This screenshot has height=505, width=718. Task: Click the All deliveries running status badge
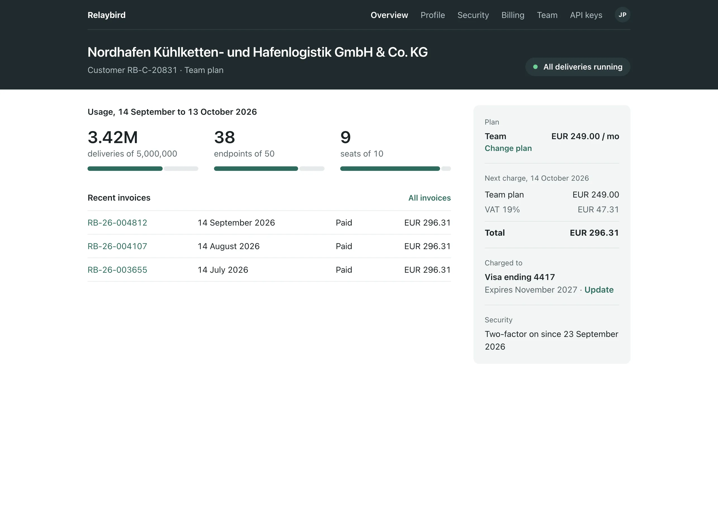click(577, 67)
